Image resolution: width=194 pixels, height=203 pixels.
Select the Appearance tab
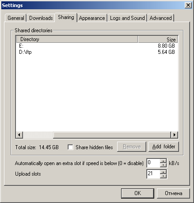92,18
